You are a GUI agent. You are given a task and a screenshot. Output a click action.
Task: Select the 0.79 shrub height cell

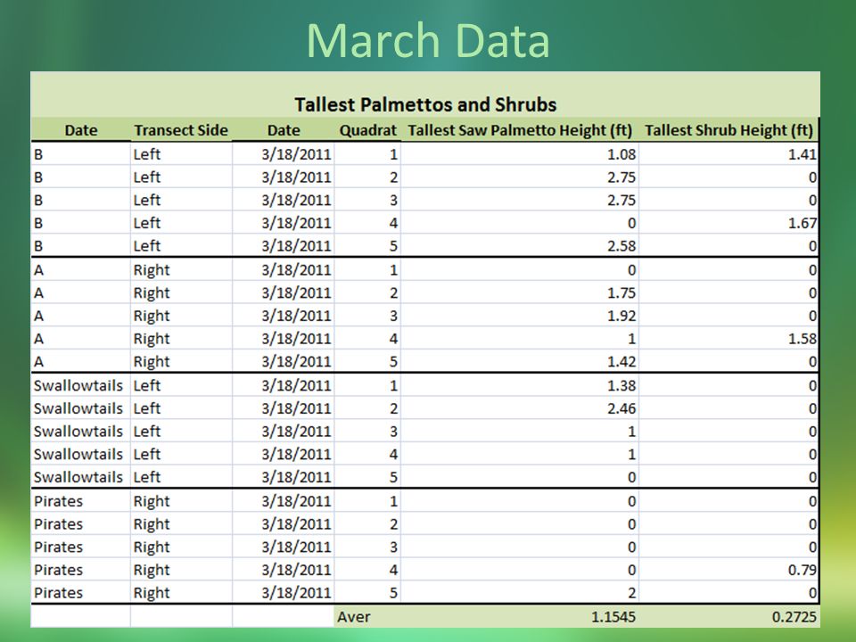pos(728,570)
